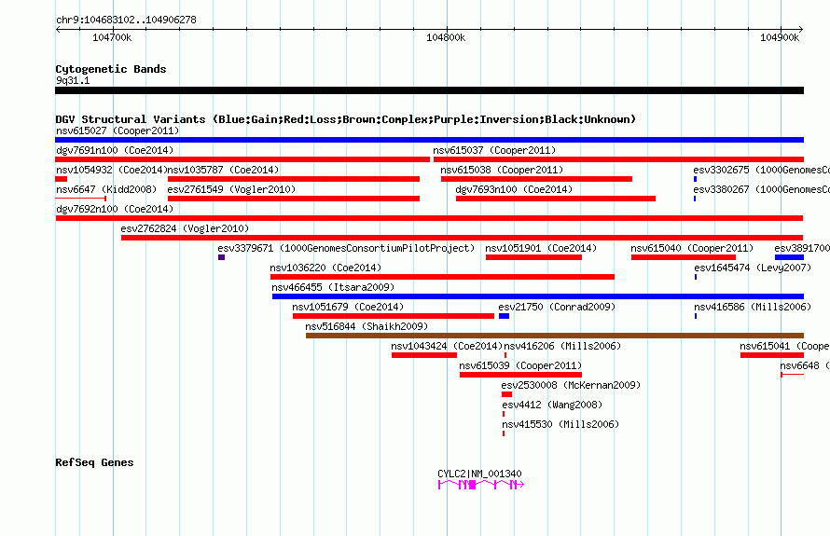Select the black 9q31.1 cytogenetic band bar
830x536 pixels.
pos(429,90)
